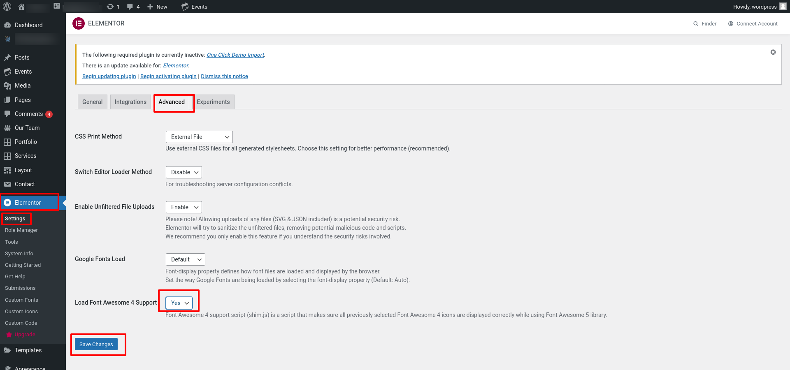Click the updates refresh icon
The height and width of the screenshot is (370, 790).
pyautogui.click(x=110, y=7)
